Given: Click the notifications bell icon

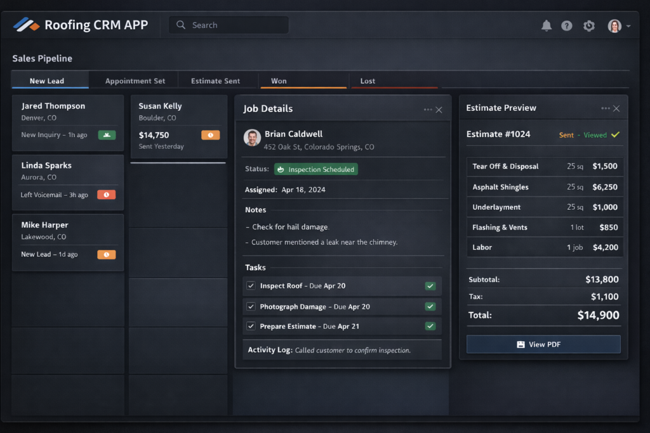Looking at the screenshot, I should click(546, 26).
